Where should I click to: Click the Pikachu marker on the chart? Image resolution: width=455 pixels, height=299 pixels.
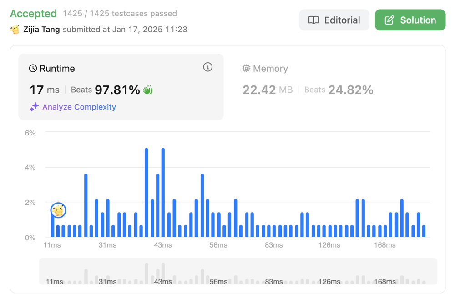58,210
